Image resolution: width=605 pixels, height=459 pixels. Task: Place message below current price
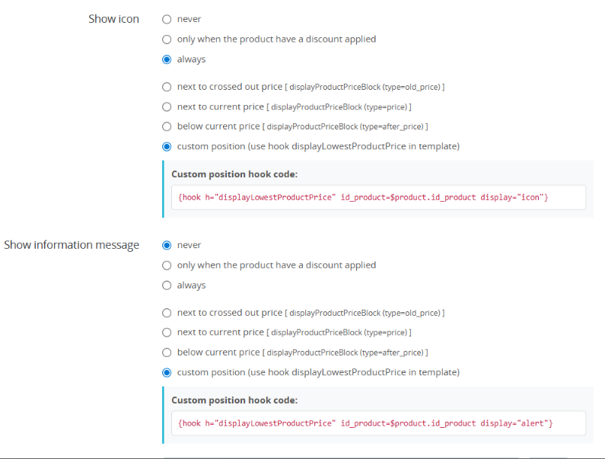coord(167,352)
